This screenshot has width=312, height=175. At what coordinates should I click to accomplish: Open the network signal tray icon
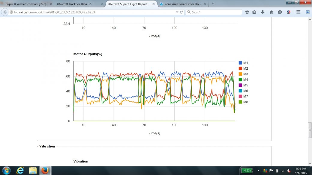(x=283, y=171)
